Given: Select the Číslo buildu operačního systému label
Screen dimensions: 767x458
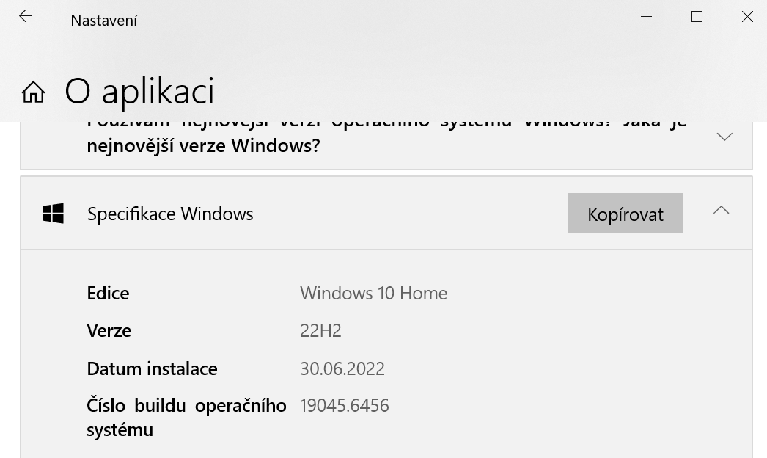Looking at the screenshot, I should pos(186,417).
